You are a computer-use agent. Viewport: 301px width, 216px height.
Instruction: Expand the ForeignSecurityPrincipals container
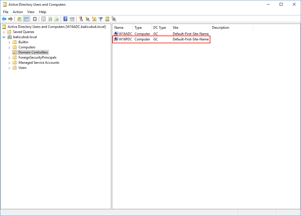[9, 57]
